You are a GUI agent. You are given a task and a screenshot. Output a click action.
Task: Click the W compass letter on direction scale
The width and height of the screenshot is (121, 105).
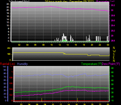(114, 51)
